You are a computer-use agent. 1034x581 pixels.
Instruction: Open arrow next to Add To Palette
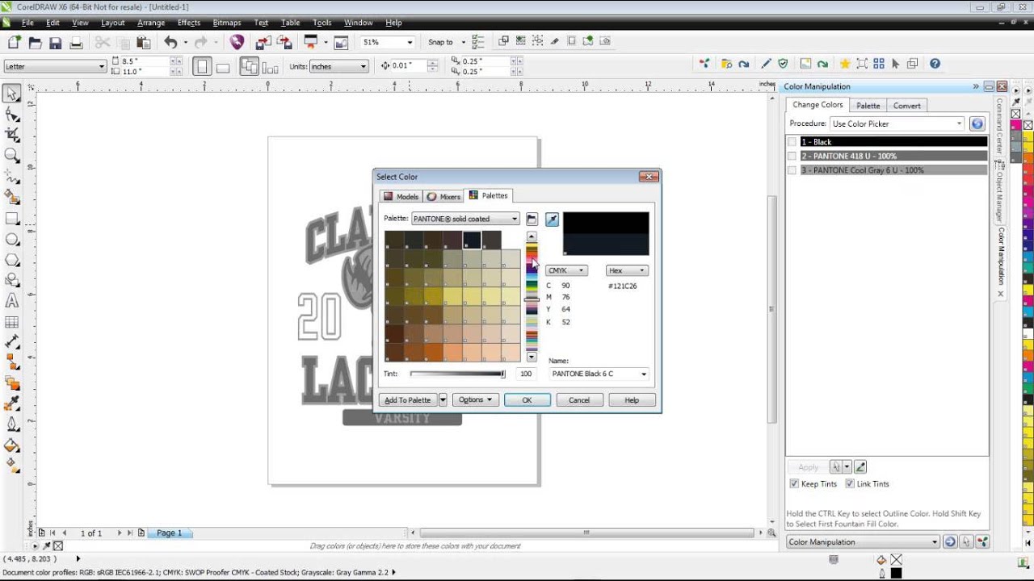tap(443, 400)
